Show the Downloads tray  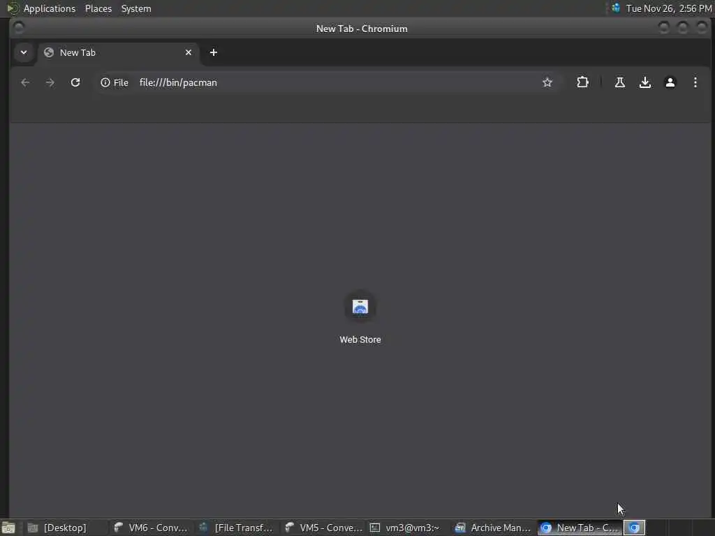click(x=644, y=82)
